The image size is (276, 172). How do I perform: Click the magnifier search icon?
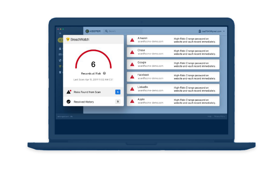coord(106,31)
